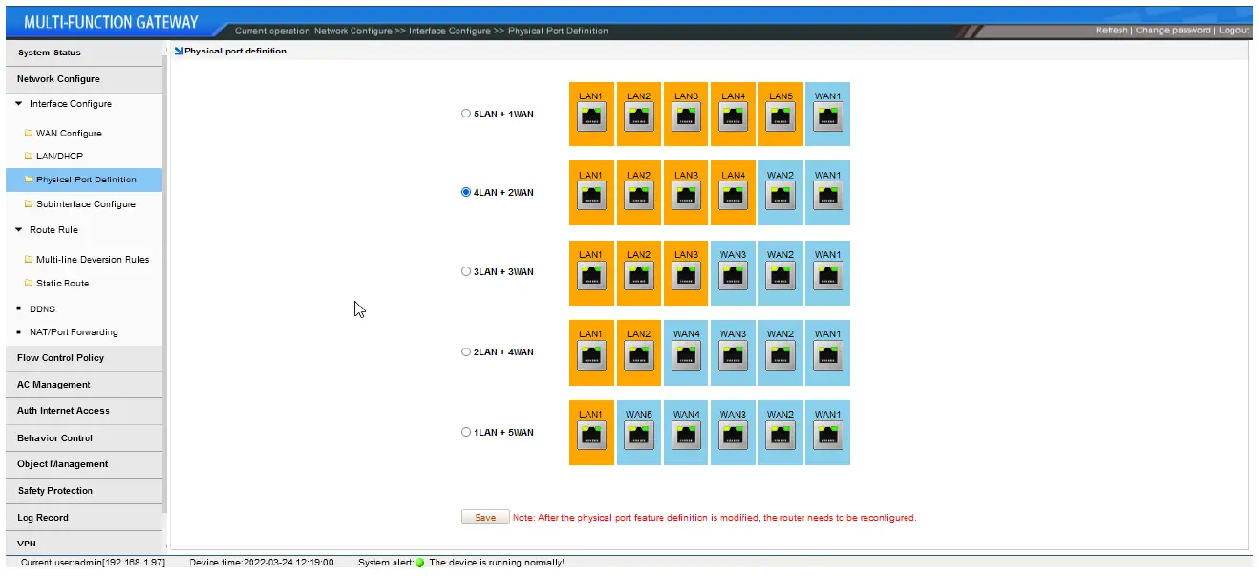Click LAN1 port icon in 5LAN + 1WAN row
Image resolution: width=1259 pixels, height=576 pixels.
pyautogui.click(x=591, y=117)
